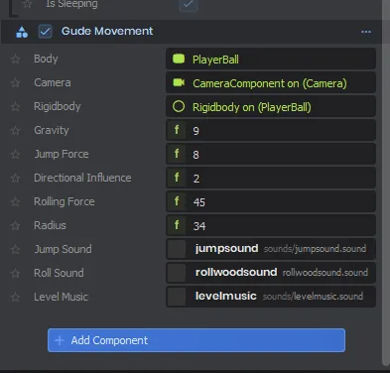
Task: Click the float icon beside Radius value
Action: coord(177,225)
